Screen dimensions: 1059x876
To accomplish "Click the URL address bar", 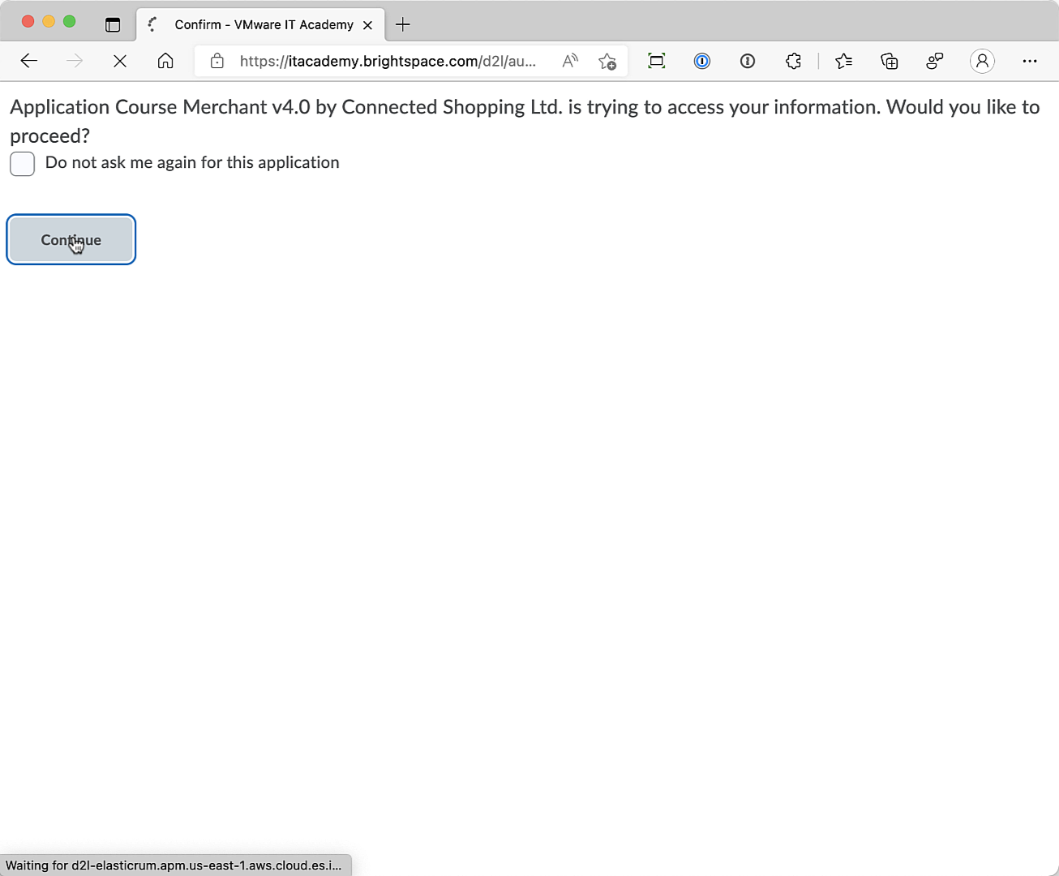I will 388,61.
